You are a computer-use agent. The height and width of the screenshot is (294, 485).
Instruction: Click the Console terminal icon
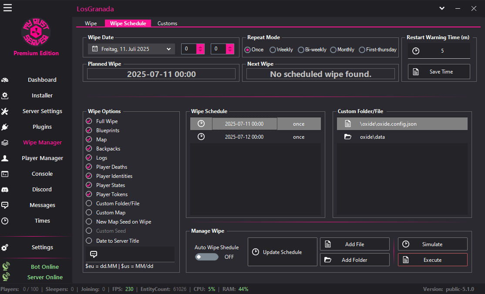pyautogui.click(x=5, y=174)
